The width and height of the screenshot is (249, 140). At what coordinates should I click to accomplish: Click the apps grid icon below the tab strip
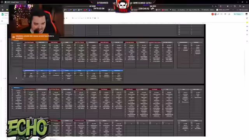(x=3, y=10)
